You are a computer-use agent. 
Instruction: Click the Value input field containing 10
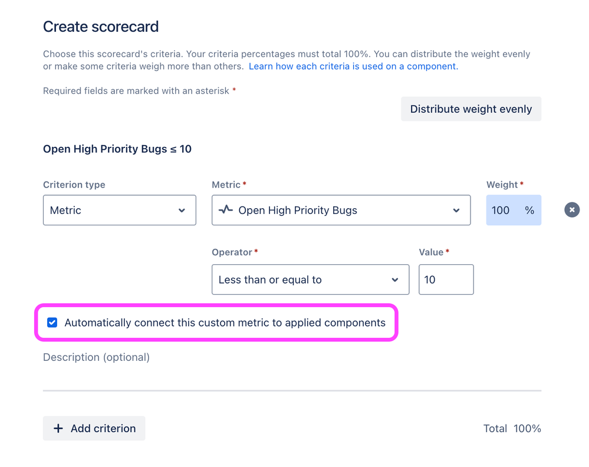(x=446, y=279)
